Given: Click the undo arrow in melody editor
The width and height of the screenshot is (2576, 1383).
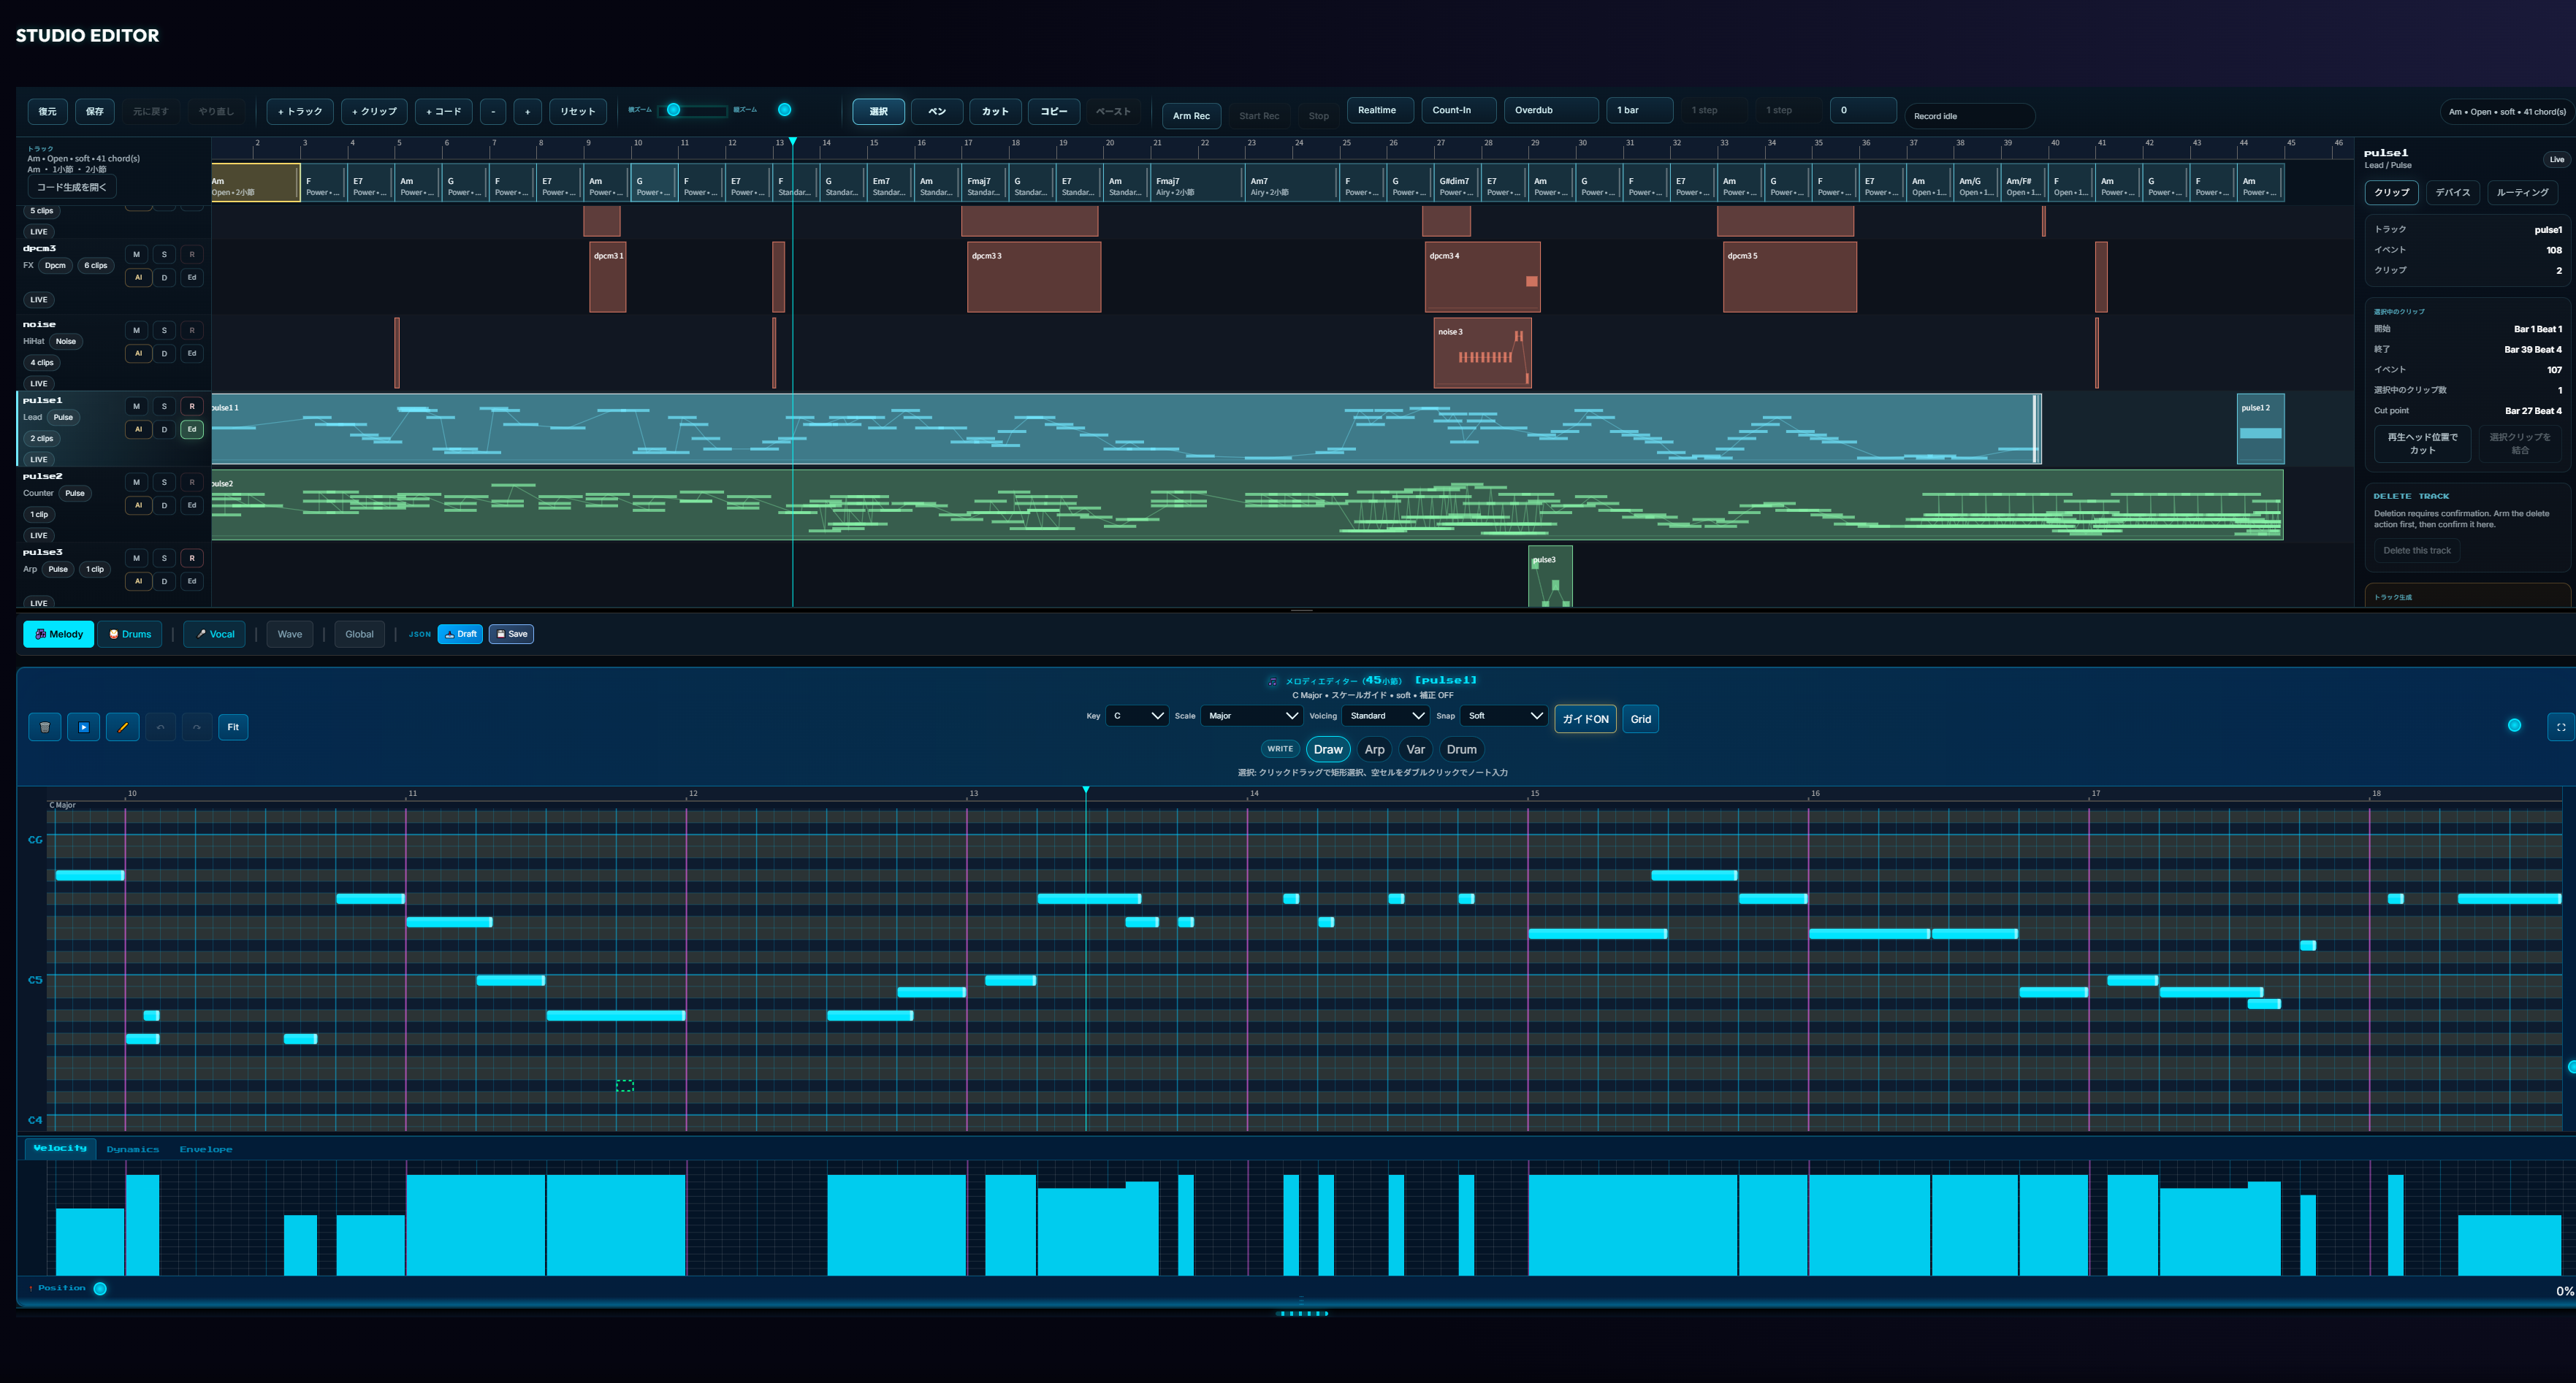Looking at the screenshot, I should (x=160, y=727).
